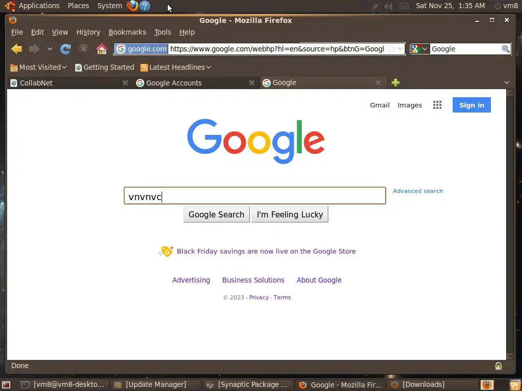Open the back/forward history dropdown arrow
The width and height of the screenshot is (522, 391).
pyautogui.click(x=49, y=49)
